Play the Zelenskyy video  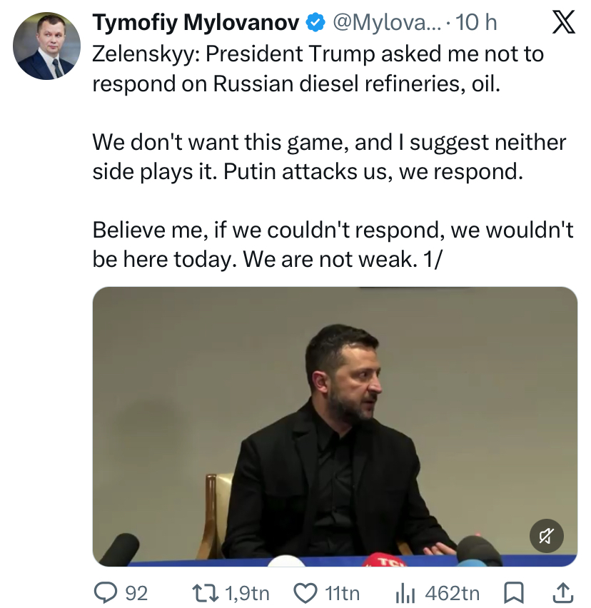point(335,426)
